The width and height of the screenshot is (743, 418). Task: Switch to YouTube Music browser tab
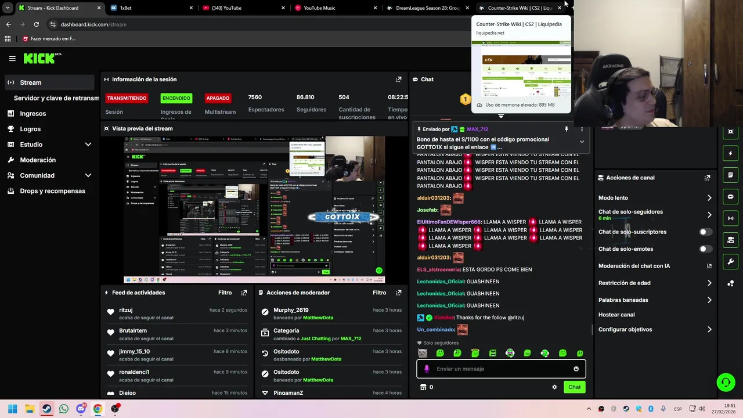tap(336, 8)
